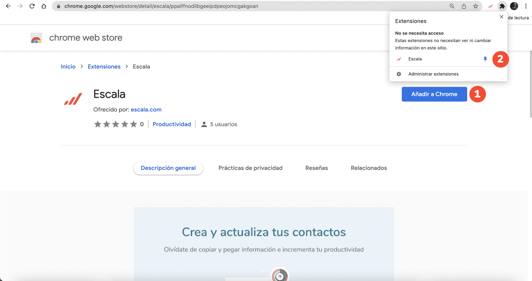Click the share icon in address bar

click(464, 6)
